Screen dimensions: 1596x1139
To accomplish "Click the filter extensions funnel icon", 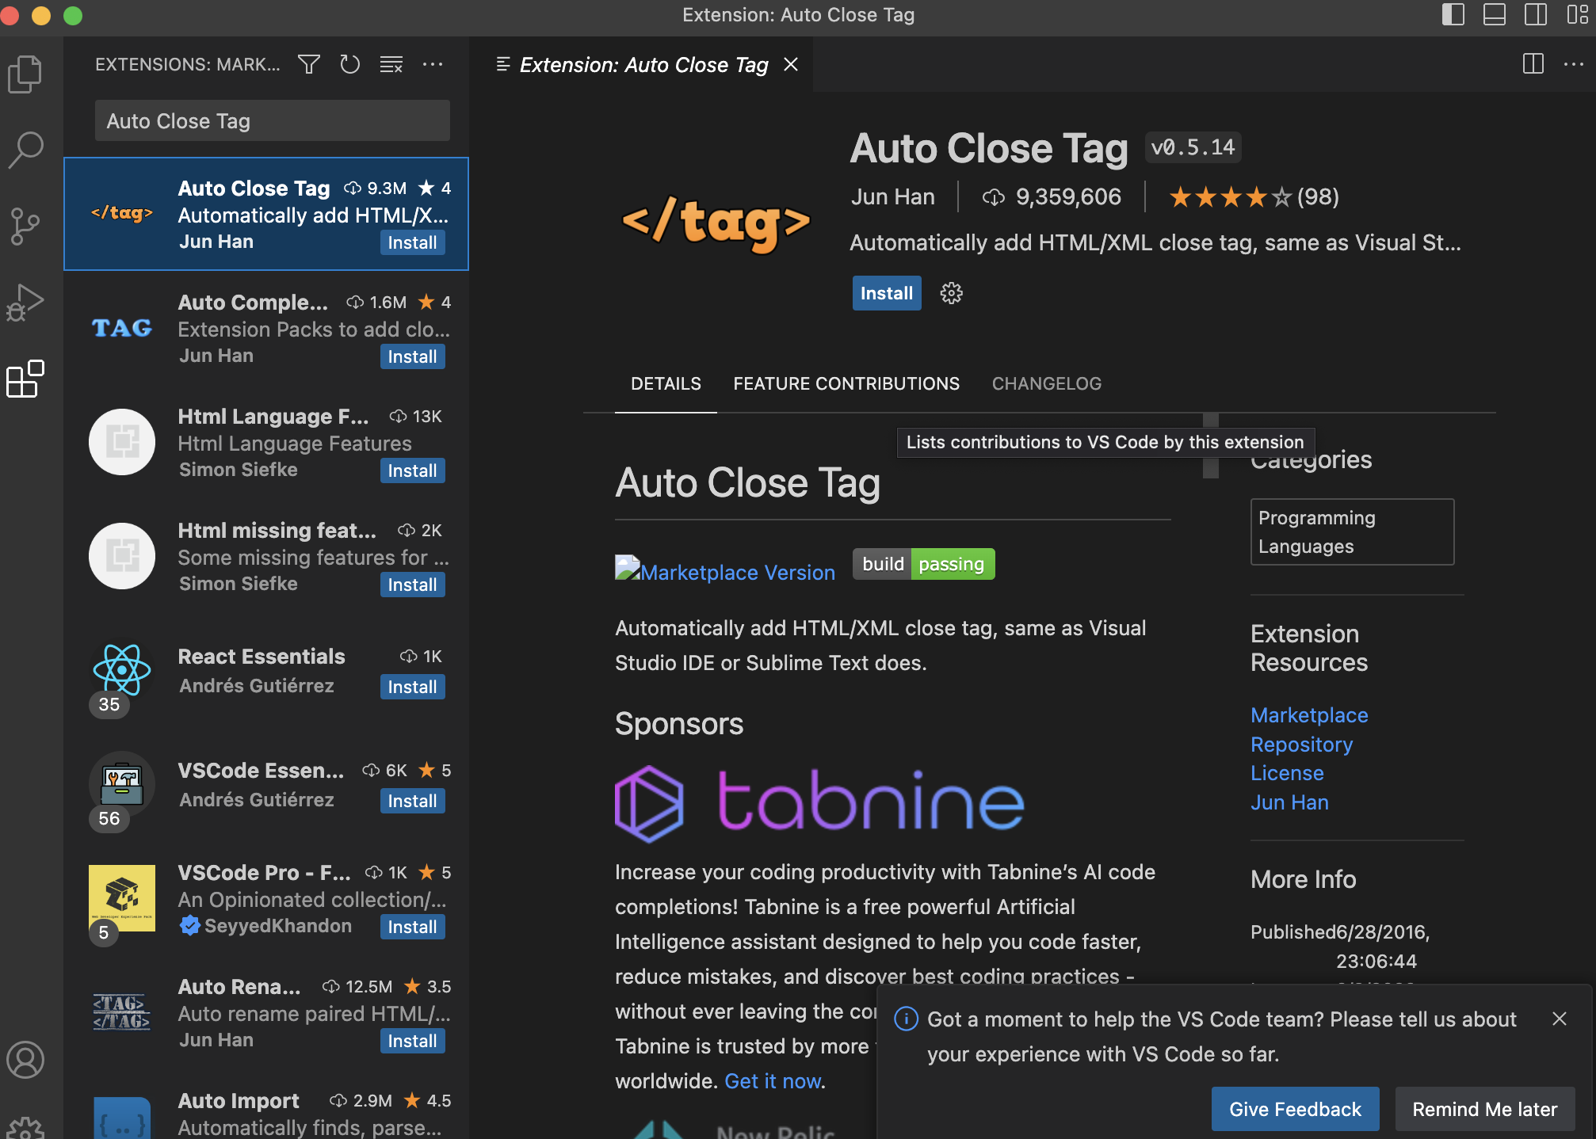I will click(x=309, y=64).
